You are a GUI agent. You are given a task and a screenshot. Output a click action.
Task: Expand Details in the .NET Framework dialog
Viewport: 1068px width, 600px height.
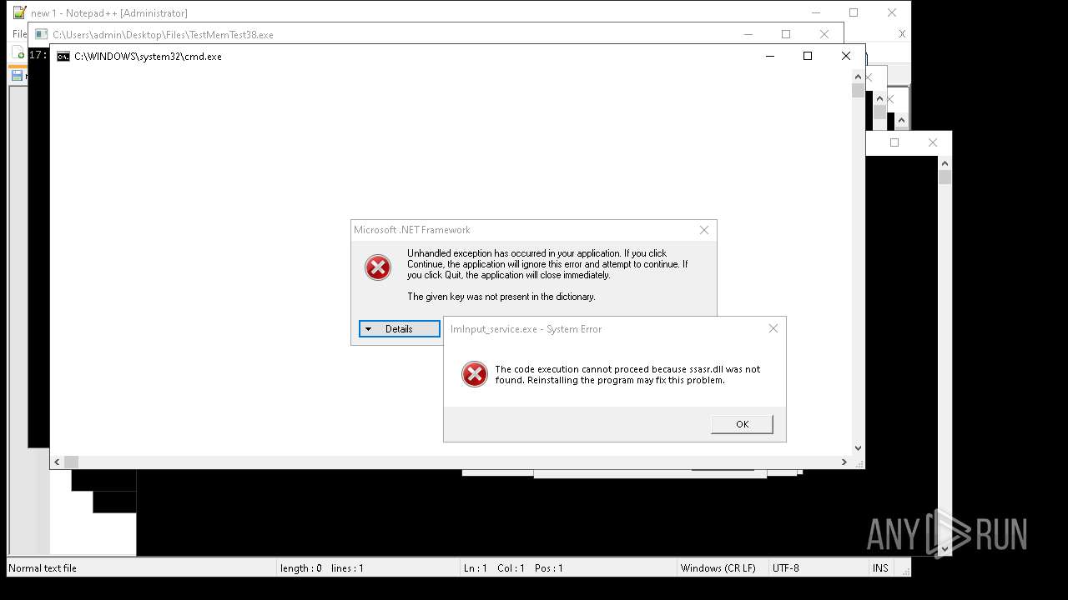tap(399, 329)
